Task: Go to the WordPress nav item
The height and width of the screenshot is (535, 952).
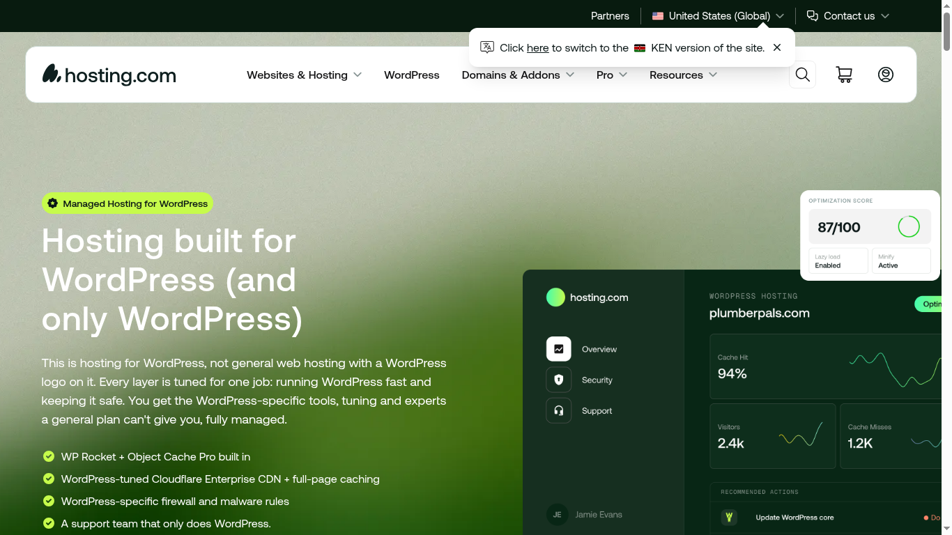Action: [x=412, y=75]
